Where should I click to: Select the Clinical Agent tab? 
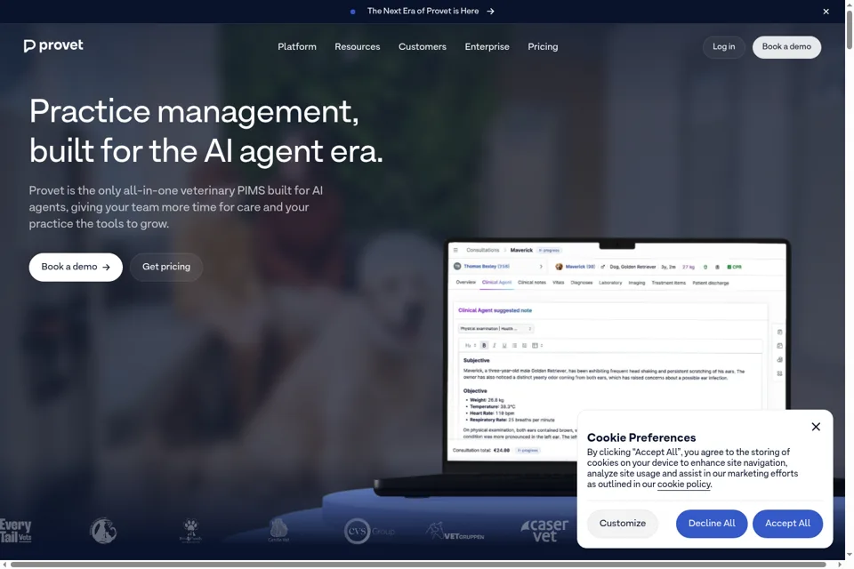pos(496,283)
